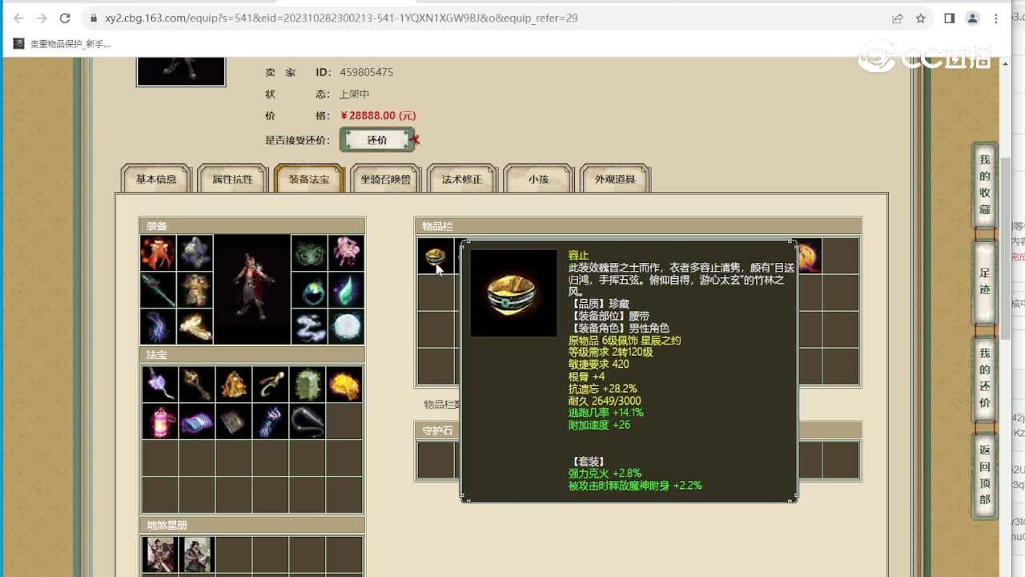1025x577 pixels.
Task: Select the gray fan 法宝 icon
Action: [233, 422]
